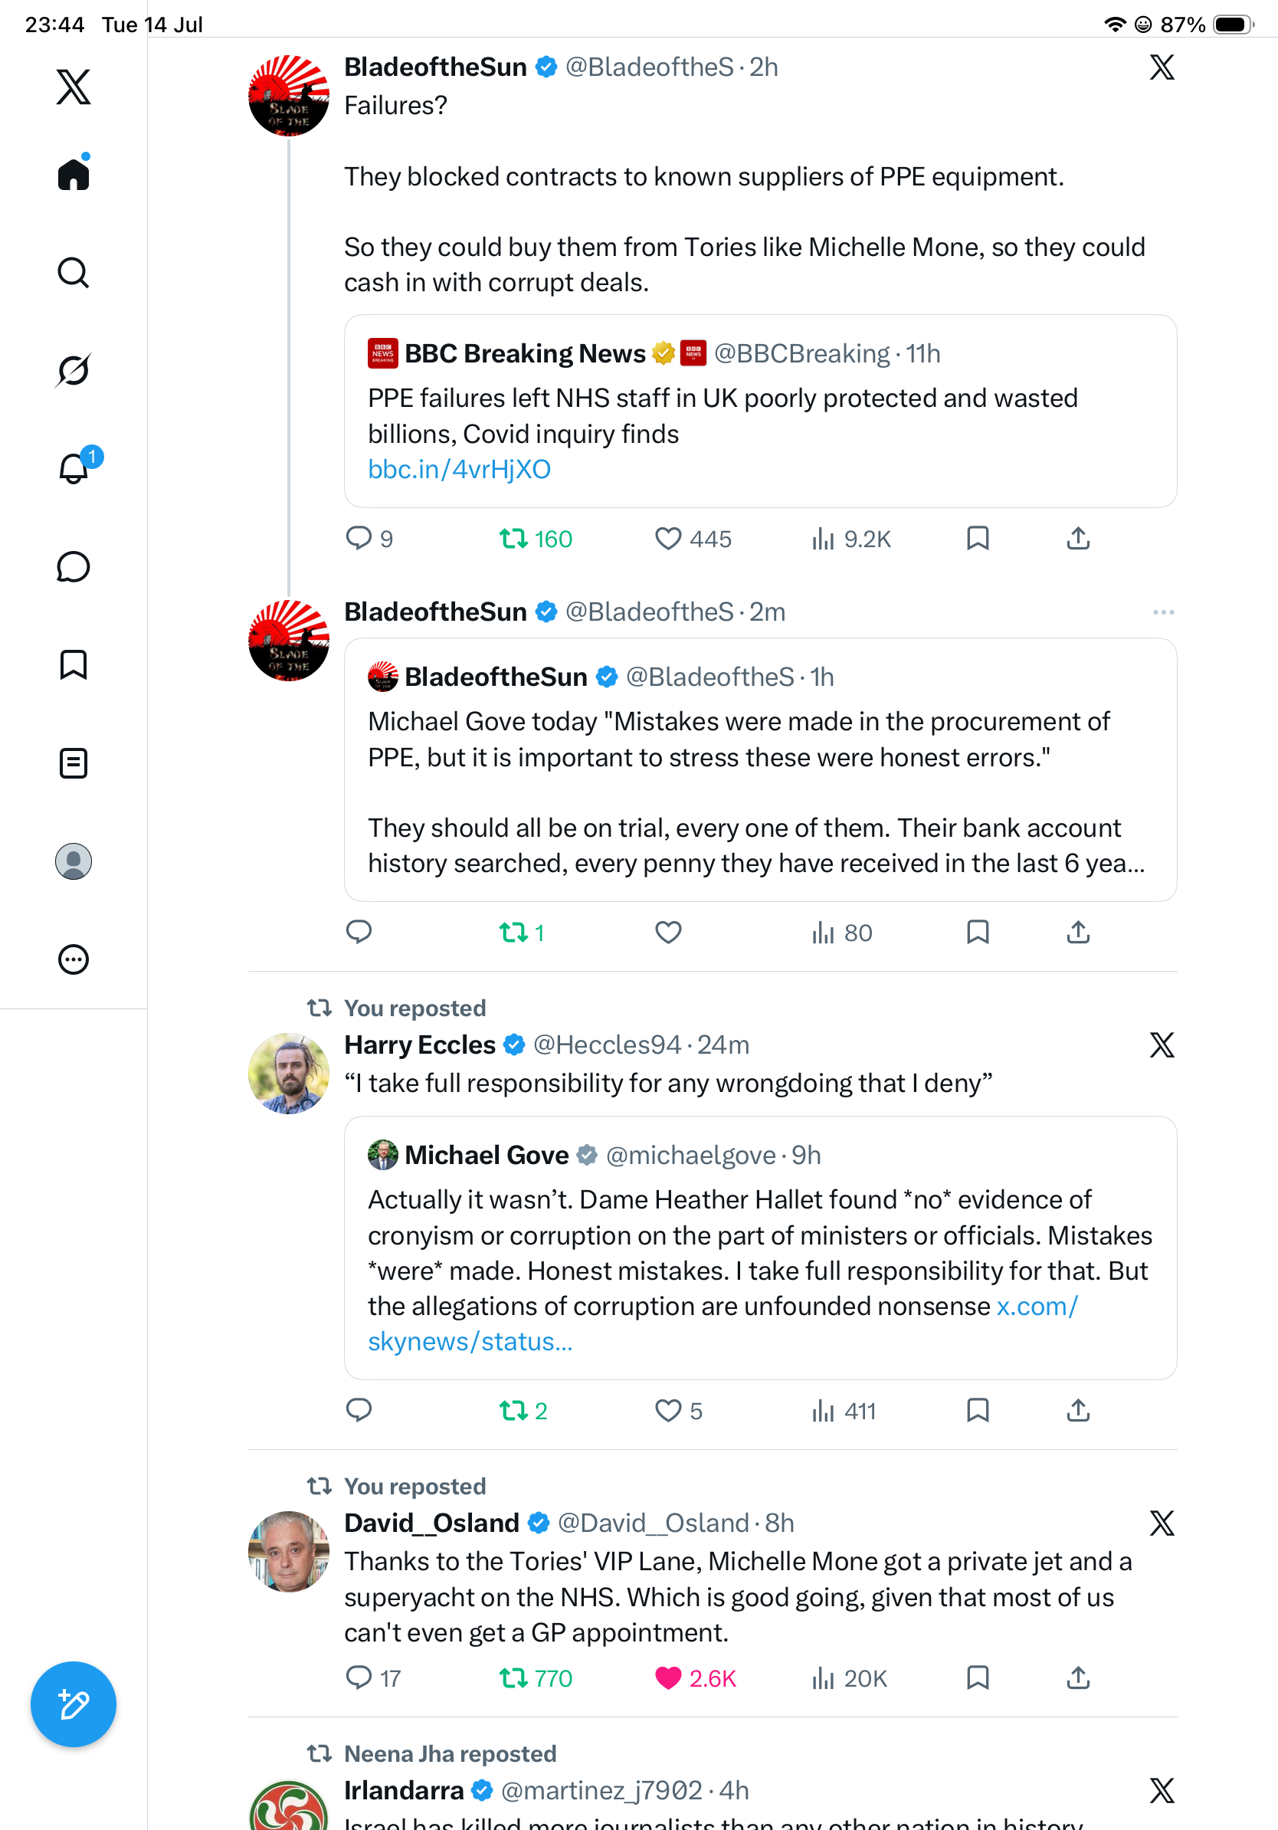The width and height of the screenshot is (1278, 1830).
Task: Open profile avatar icon in sidebar
Action: click(x=74, y=861)
